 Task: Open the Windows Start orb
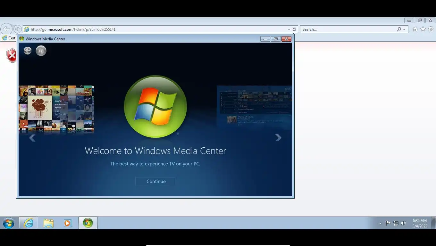coord(9,223)
